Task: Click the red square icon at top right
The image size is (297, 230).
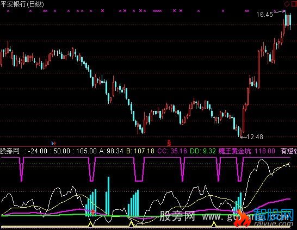Action: [x=294, y=4]
